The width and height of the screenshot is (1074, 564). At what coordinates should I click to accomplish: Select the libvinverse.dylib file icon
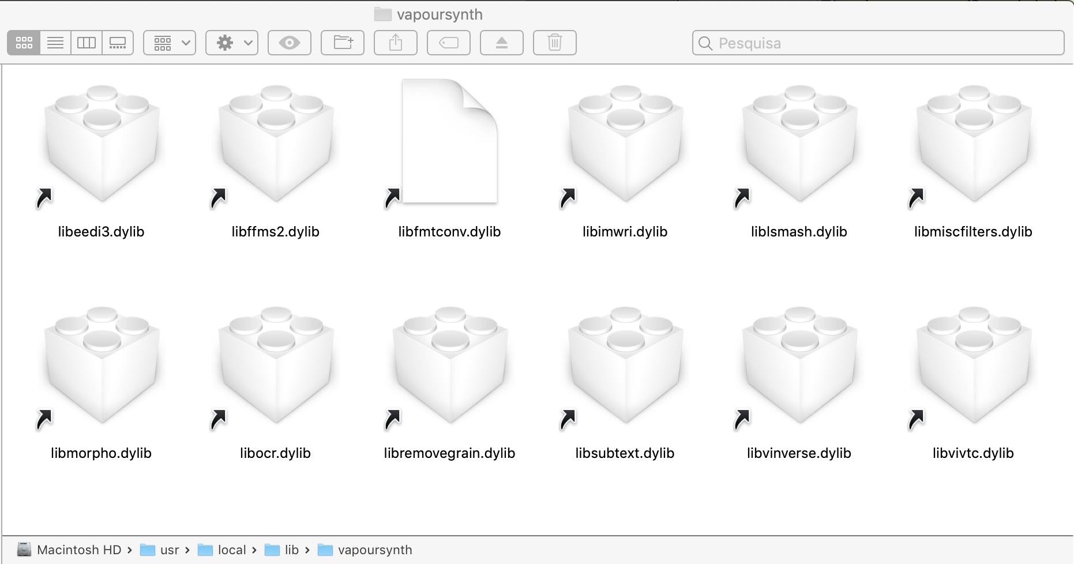click(800, 365)
